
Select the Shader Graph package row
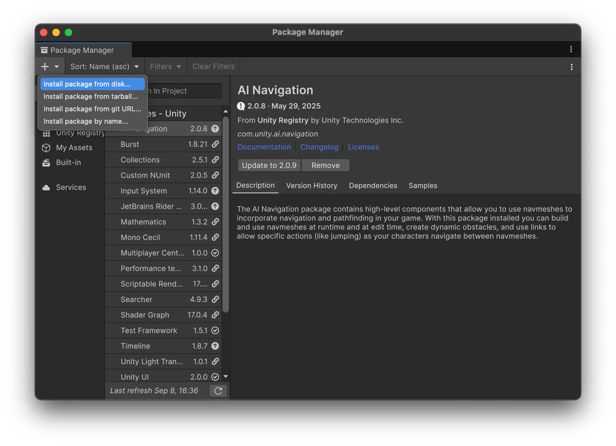click(x=145, y=315)
